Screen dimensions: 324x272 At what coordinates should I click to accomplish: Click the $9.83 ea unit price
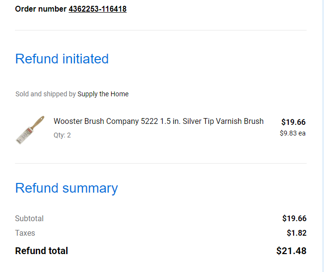(x=293, y=133)
